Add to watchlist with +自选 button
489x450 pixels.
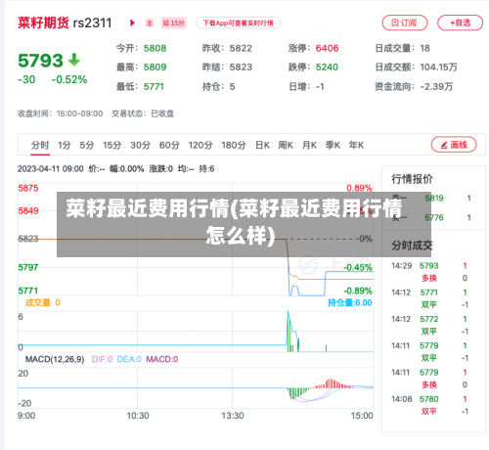[x=460, y=22]
